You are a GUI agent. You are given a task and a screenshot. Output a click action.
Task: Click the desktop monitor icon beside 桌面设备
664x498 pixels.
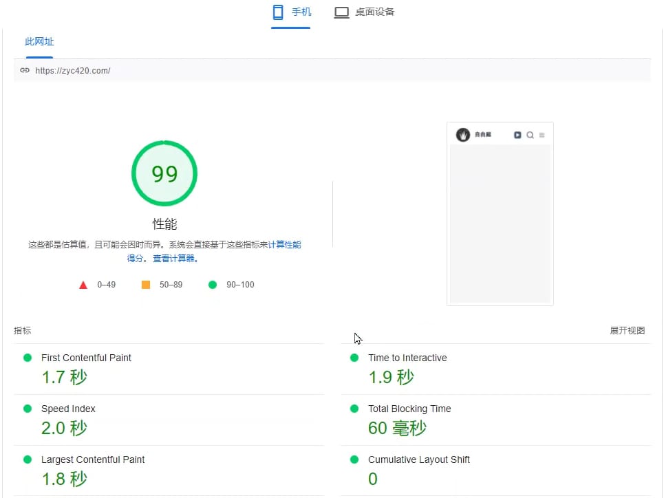(341, 12)
